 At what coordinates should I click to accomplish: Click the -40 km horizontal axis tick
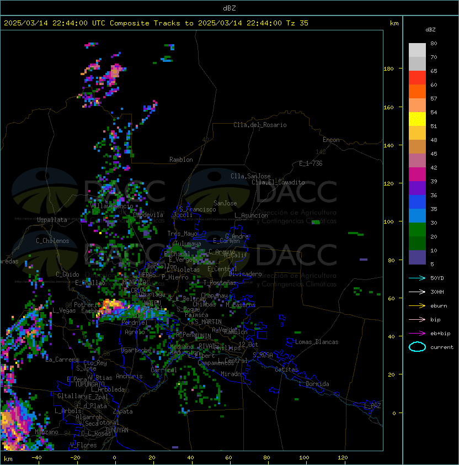click(36, 458)
